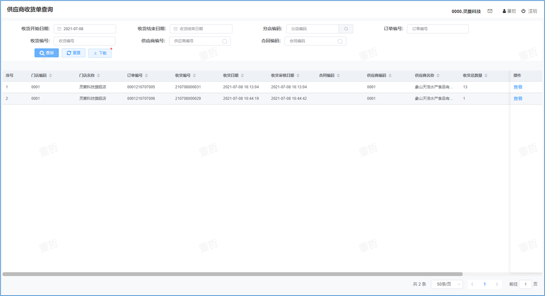Click the 查询 search button
Viewport: 545px width, 296px height.
point(47,53)
